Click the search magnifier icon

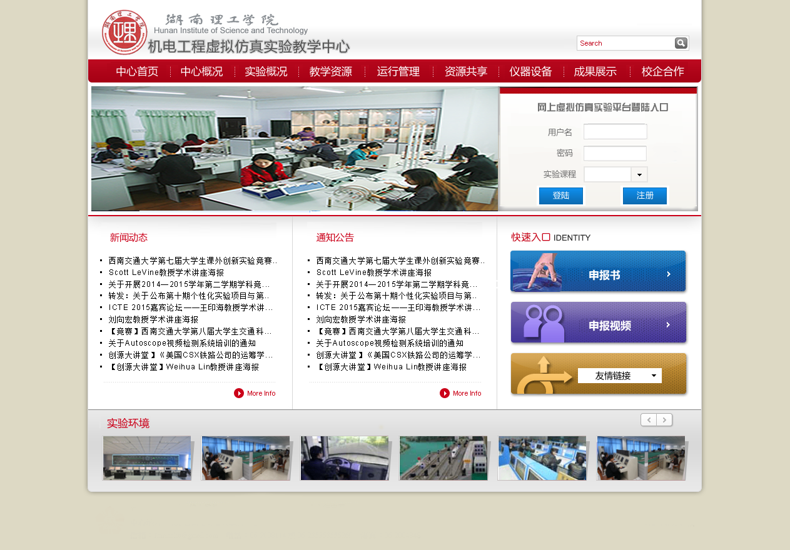681,43
